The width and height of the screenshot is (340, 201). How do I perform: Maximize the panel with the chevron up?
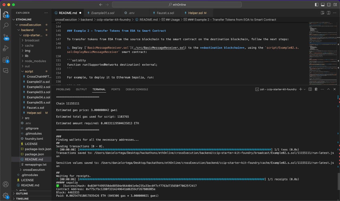tap(328, 89)
